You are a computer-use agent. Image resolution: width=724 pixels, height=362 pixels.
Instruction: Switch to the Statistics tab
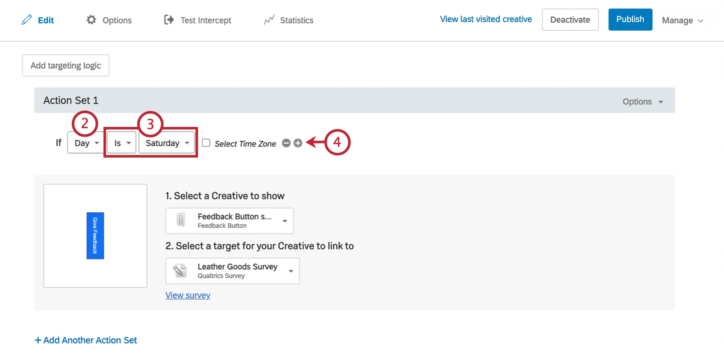296,20
